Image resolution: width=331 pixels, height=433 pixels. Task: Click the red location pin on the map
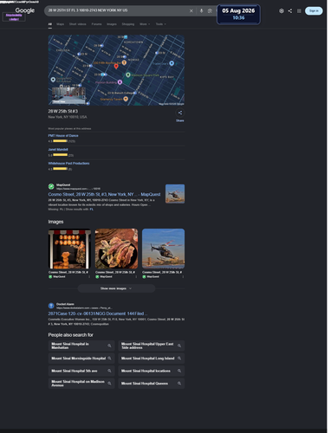[116, 67]
